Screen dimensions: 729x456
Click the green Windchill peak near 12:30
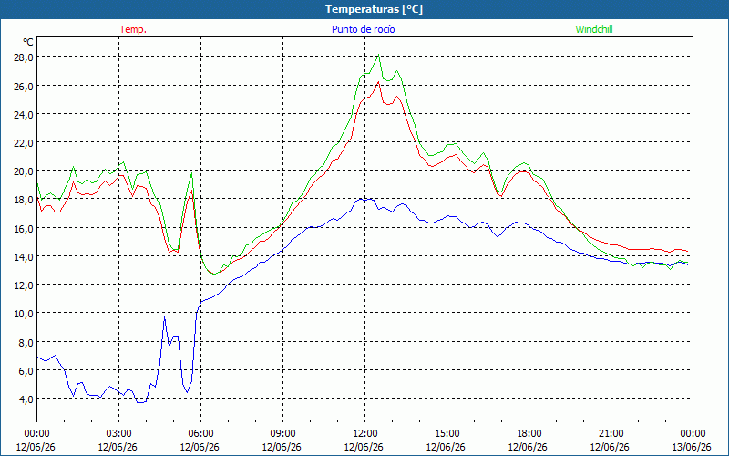[379, 55]
